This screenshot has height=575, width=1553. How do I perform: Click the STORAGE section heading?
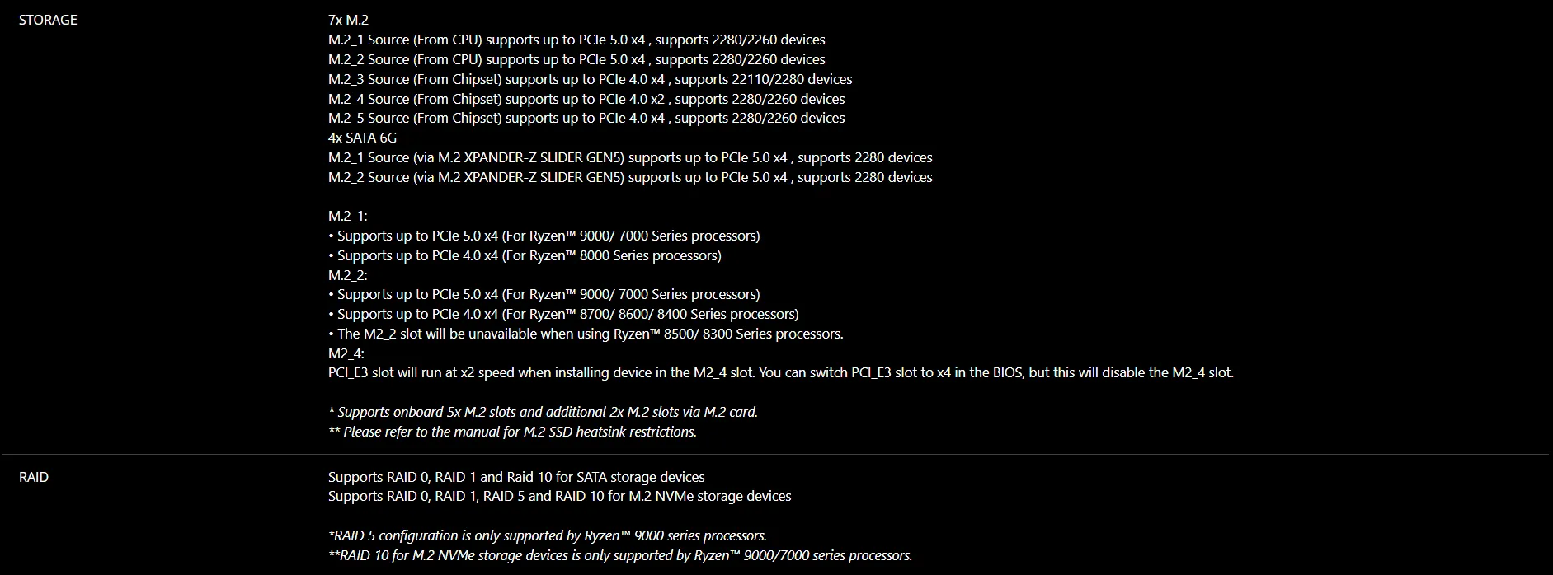pyautogui.click(x=48, y=20)
